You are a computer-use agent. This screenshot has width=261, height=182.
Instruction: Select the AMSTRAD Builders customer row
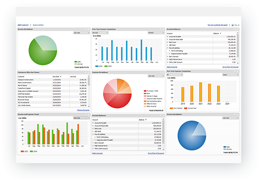point(53,94)
